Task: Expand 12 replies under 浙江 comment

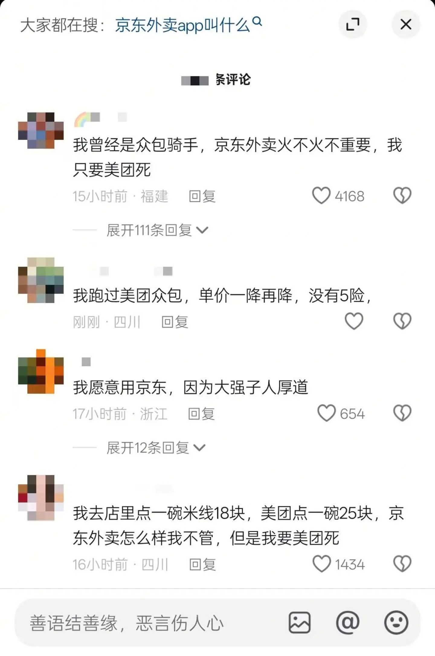Action: point(156,448)
